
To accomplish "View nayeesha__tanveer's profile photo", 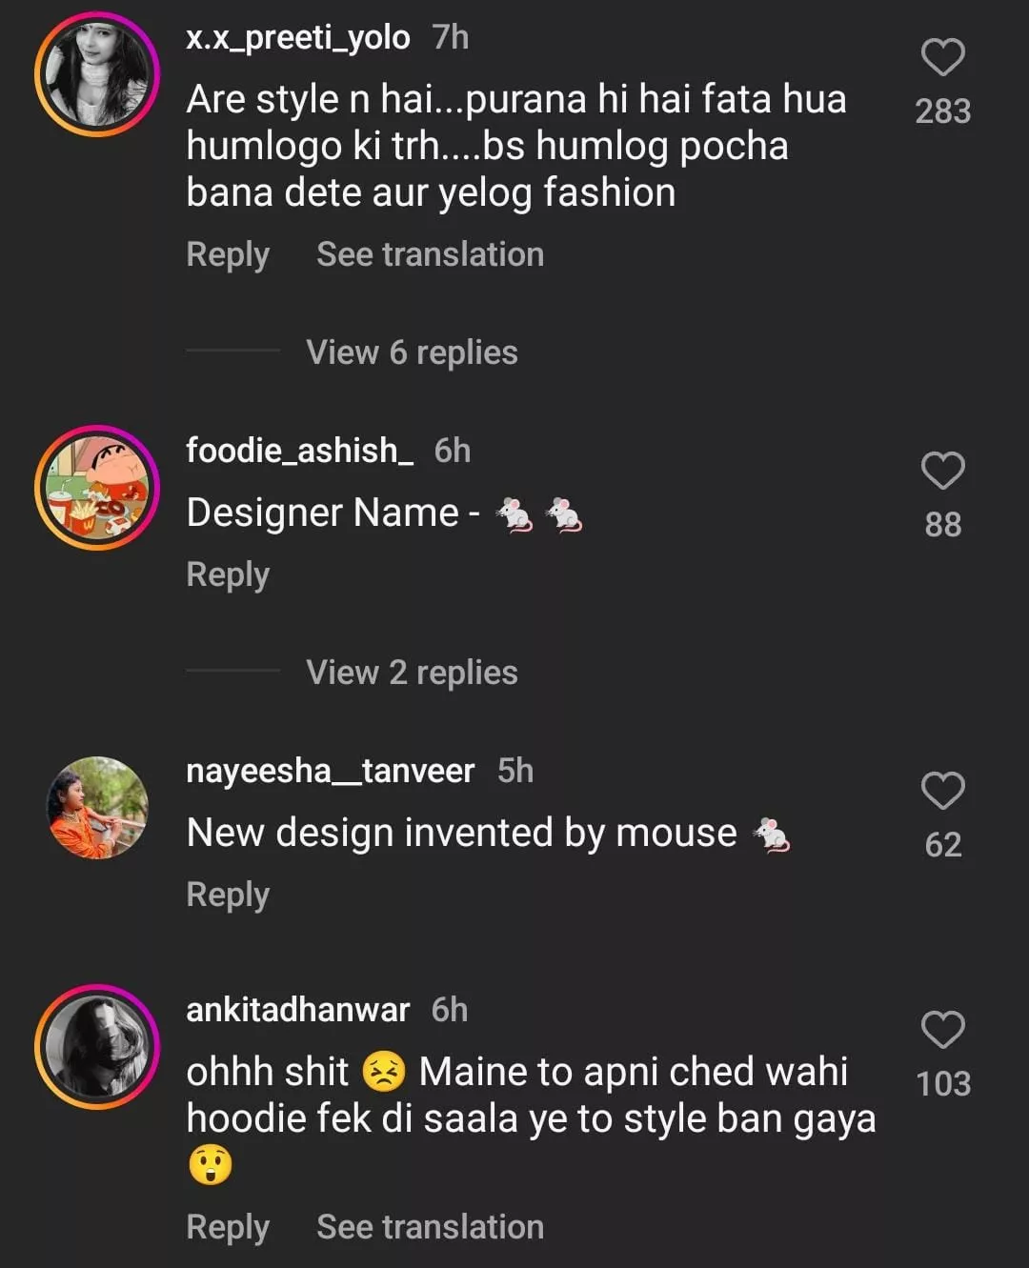I will click(97, 808).
